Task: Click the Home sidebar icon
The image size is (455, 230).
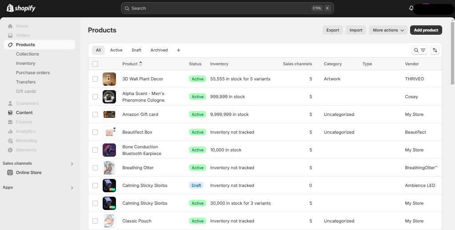Action: (10, 26)
